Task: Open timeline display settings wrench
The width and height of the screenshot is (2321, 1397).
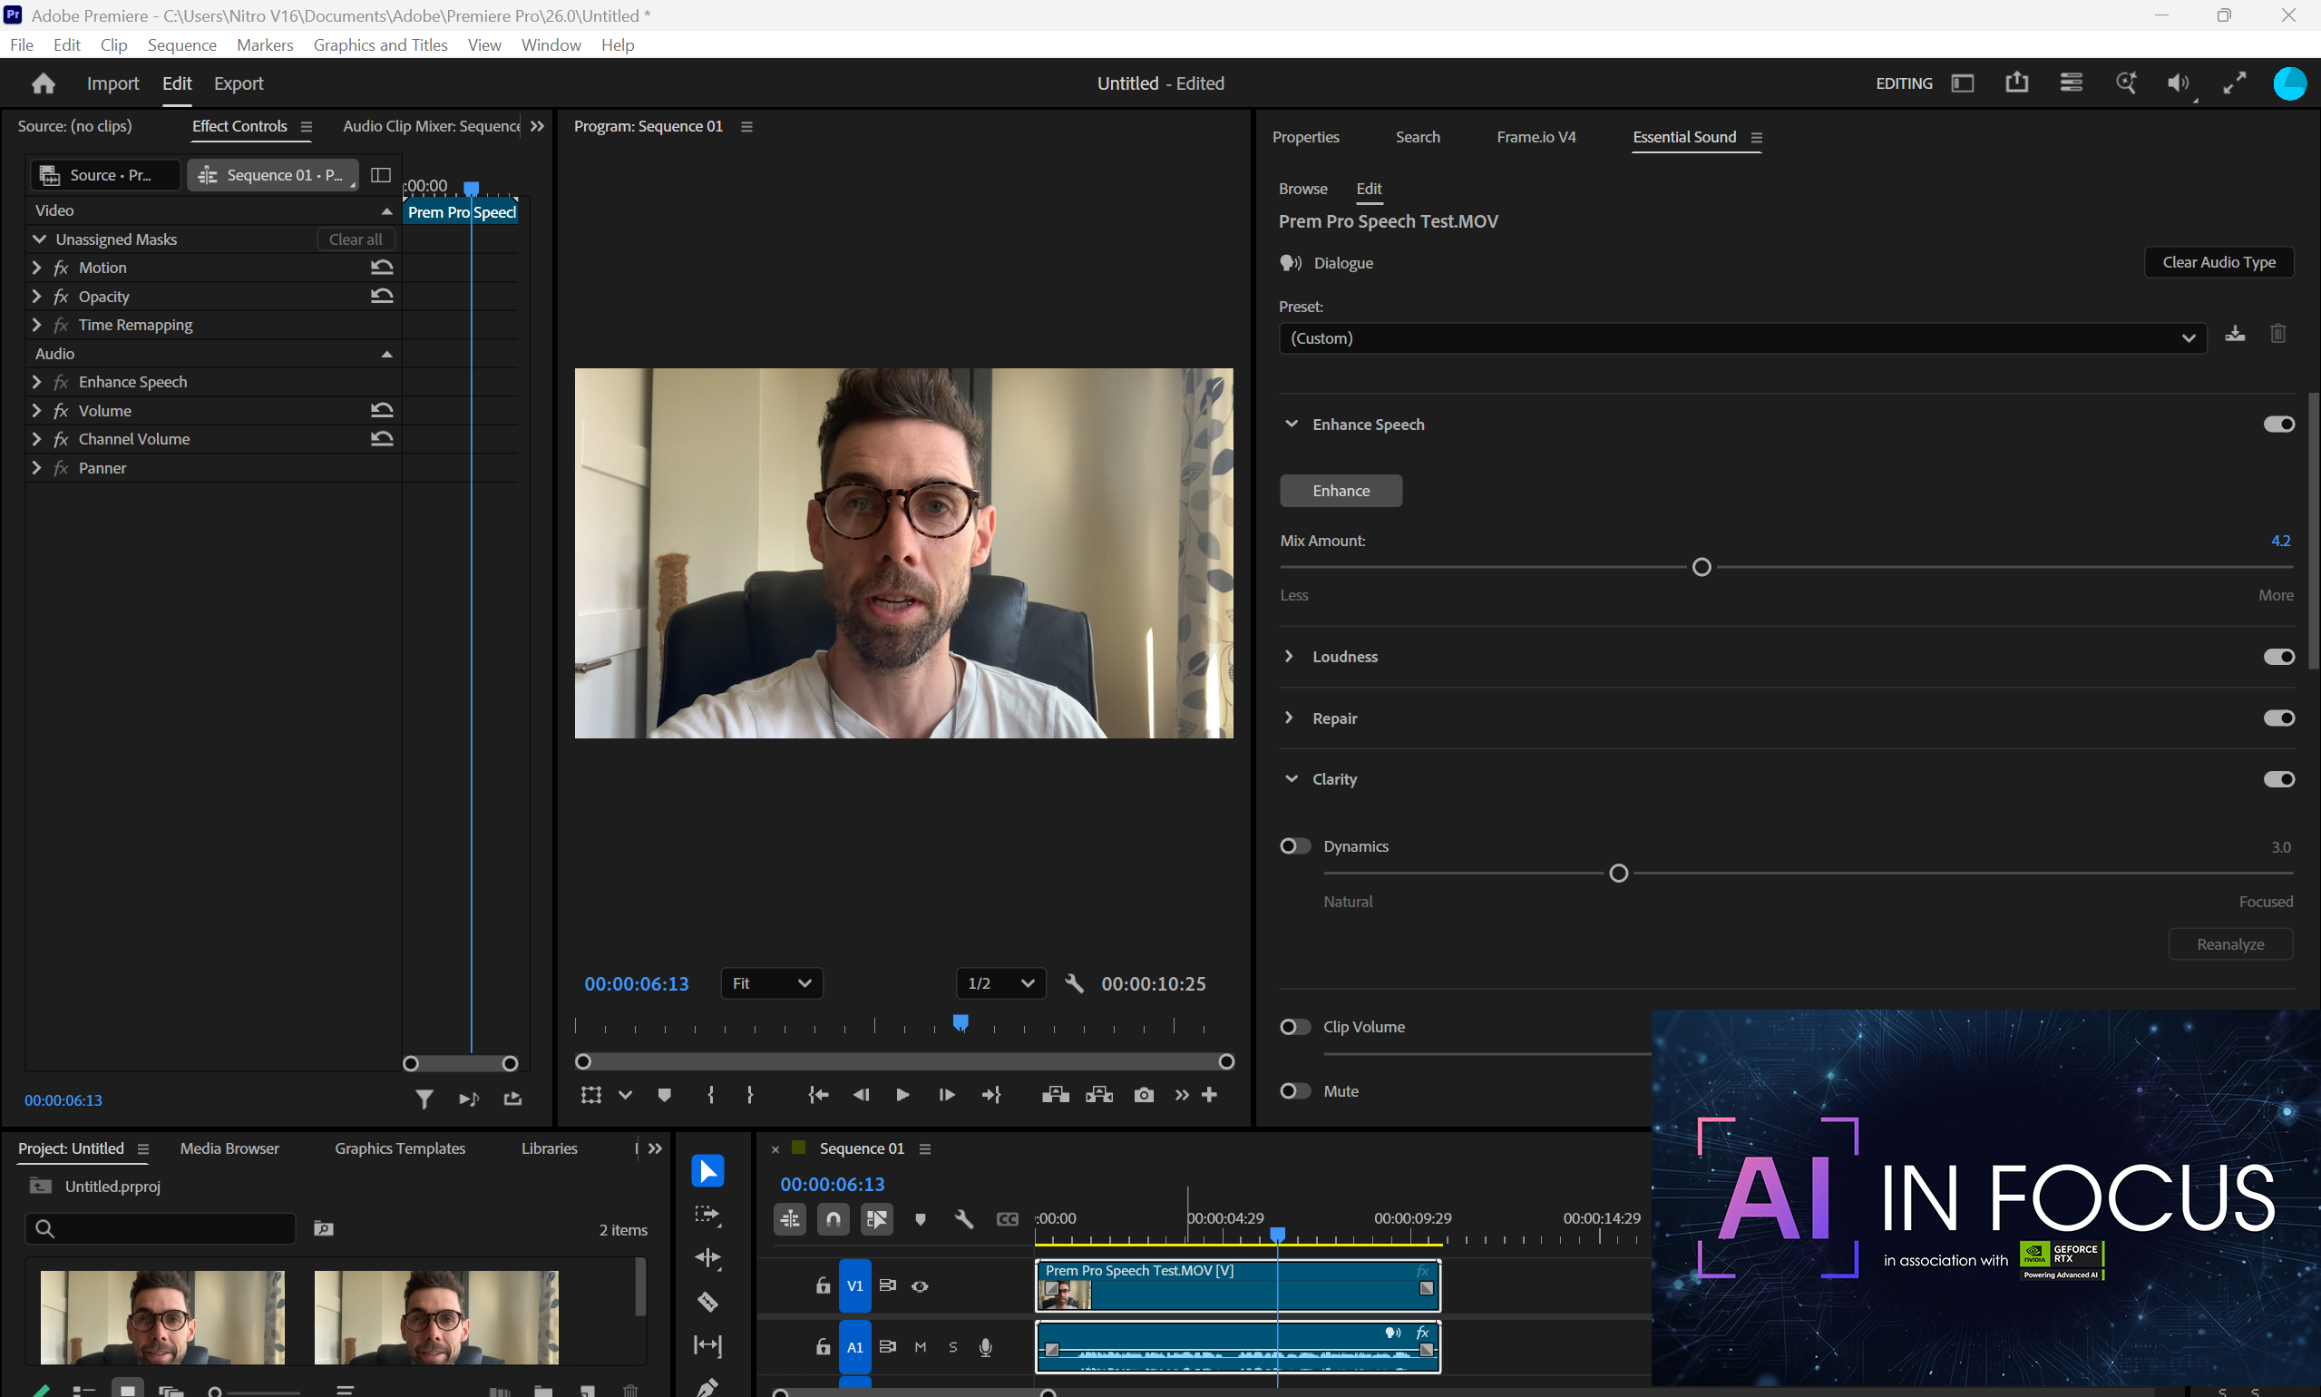Action: (964, 1219)
